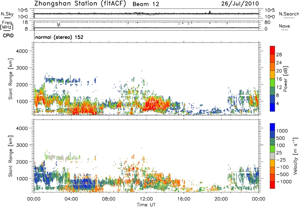Click the red bottom of the velocity colorbar
The width and height of the screenshot is (299, 207).
point(272,185)
